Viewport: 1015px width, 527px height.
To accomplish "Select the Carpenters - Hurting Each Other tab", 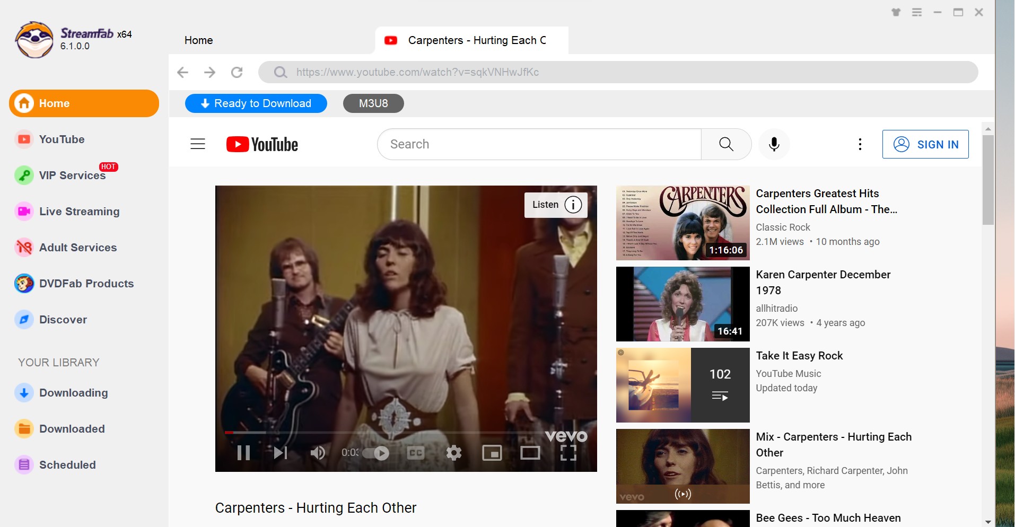I will (x=472, y=40).
